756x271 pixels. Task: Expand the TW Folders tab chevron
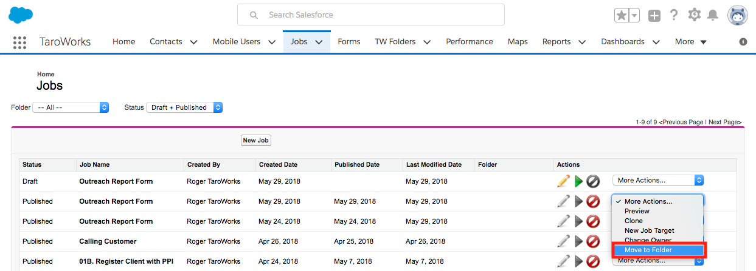click(427, 42)
